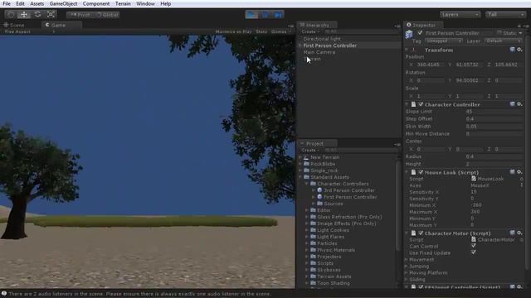Viewport: 531px width, 298px height.
Task: Toggle First Person Controller active checkbox
Action: 421,33
